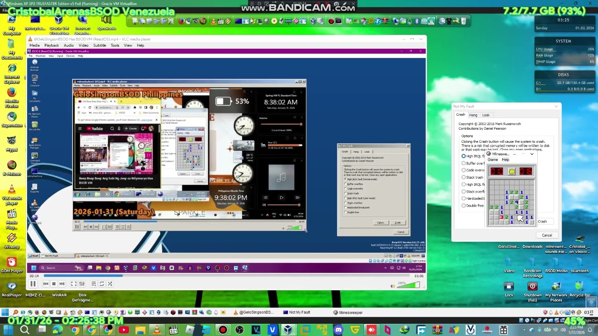
Task: Click Crash button in Not My Fault
Action: click(x=543, y=222)
